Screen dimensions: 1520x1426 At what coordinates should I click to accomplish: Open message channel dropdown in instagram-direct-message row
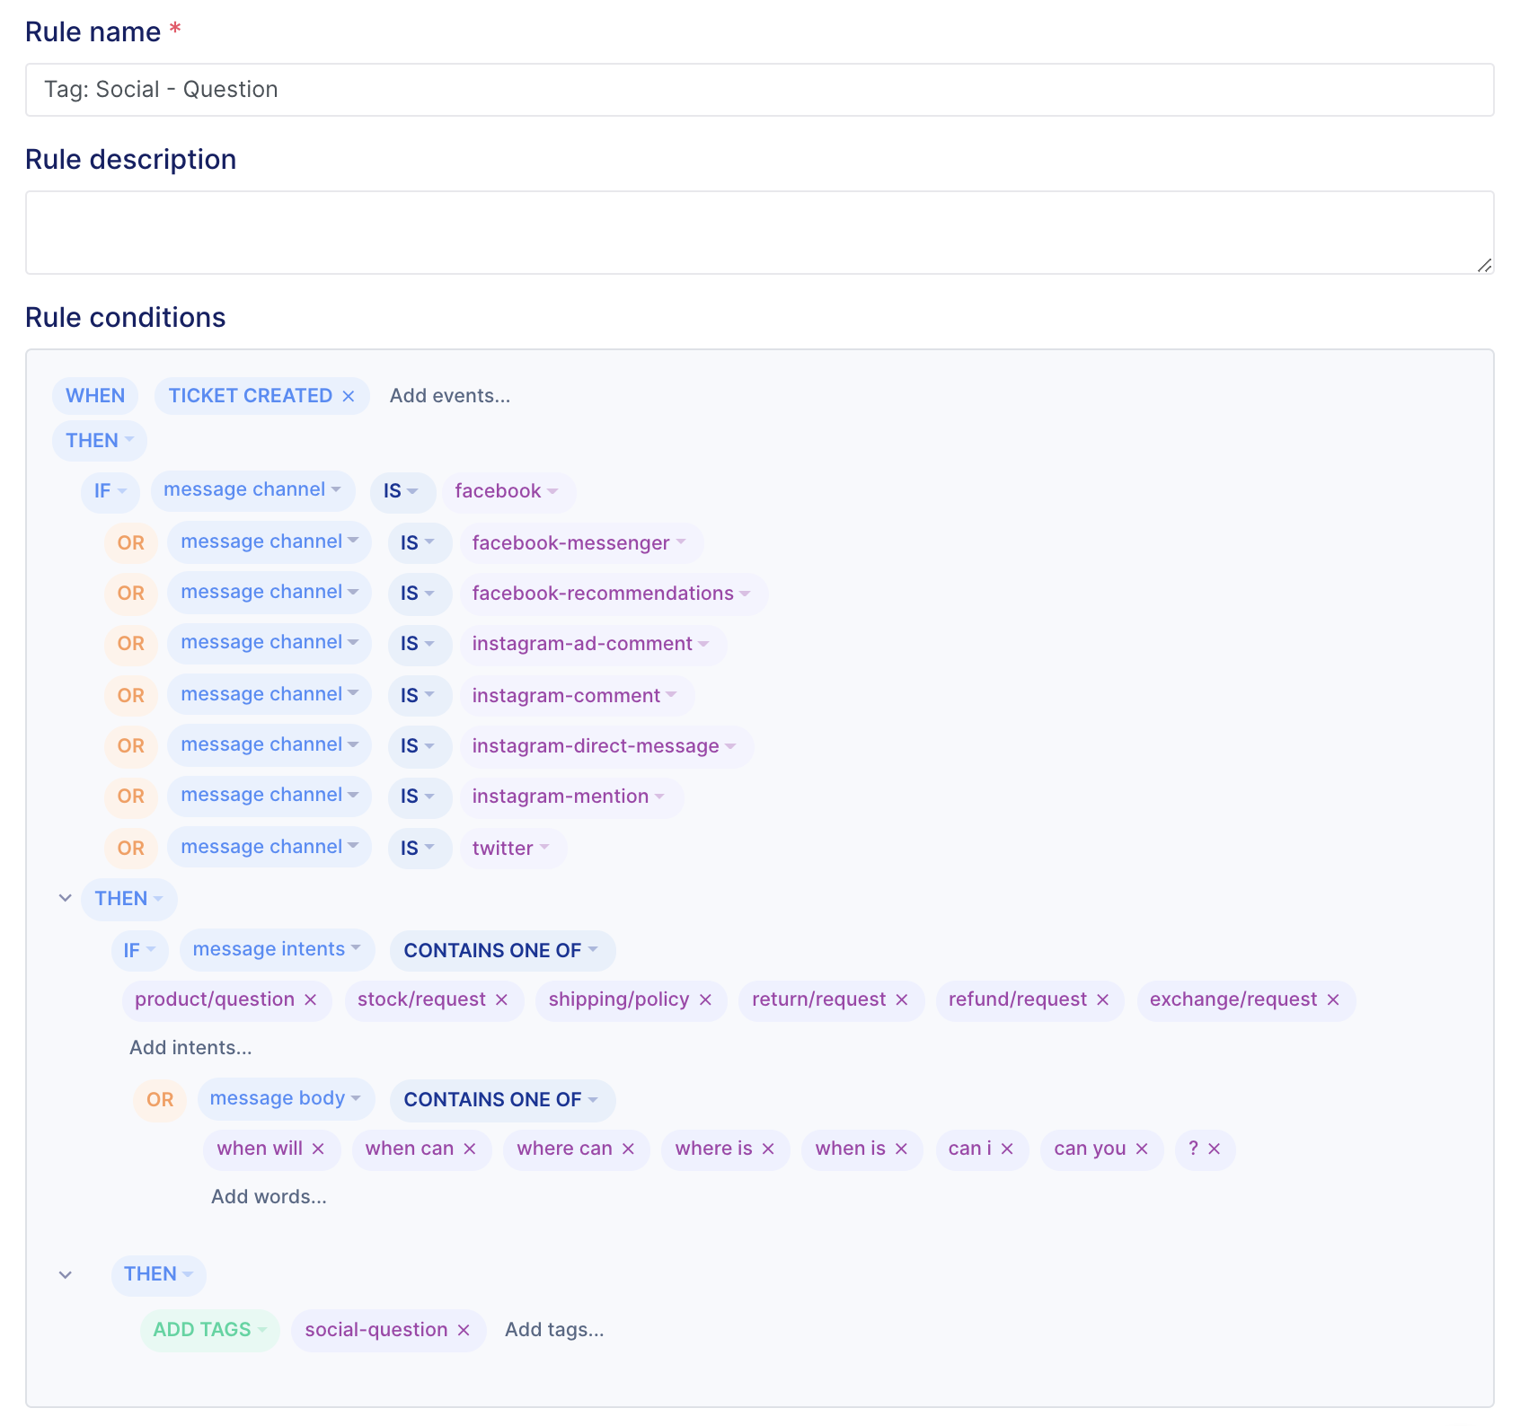pos(270,744)
